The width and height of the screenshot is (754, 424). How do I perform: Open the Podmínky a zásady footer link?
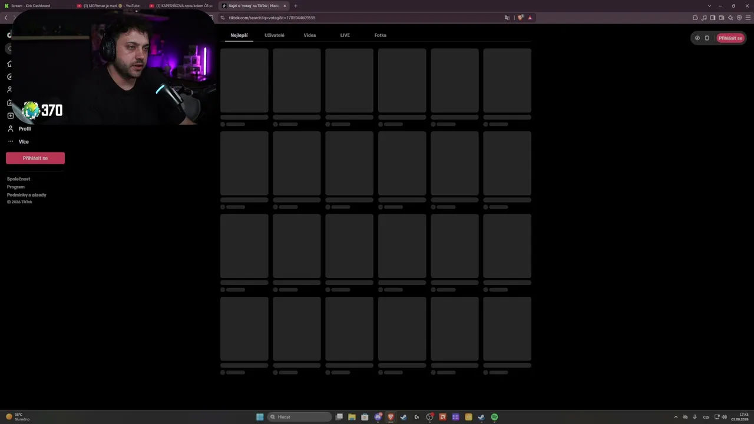tap(27, 195)
